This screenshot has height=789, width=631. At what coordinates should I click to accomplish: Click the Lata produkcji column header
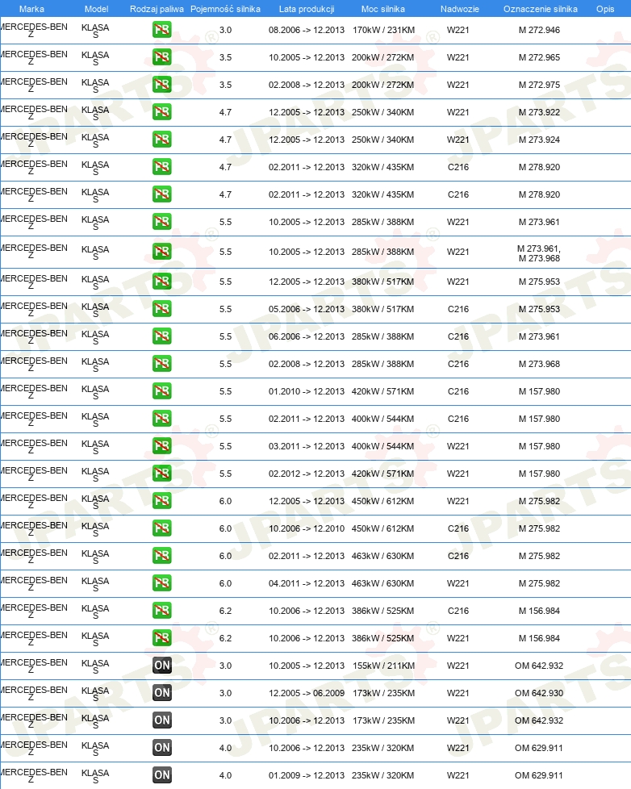tap(307, 9)
